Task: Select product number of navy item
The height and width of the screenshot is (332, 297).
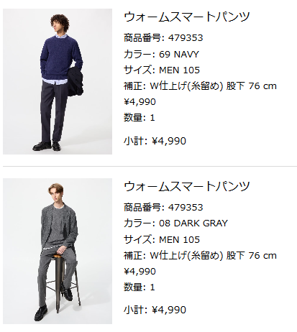Action: click(x=163, y=38)
